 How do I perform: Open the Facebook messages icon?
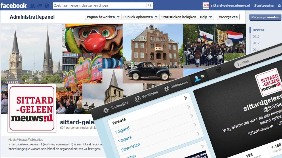[40, 6]
